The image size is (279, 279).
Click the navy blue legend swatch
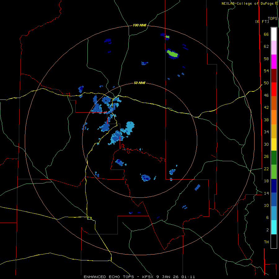[274, 186]
